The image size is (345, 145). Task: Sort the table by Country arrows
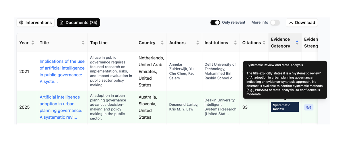click(162, 43)
